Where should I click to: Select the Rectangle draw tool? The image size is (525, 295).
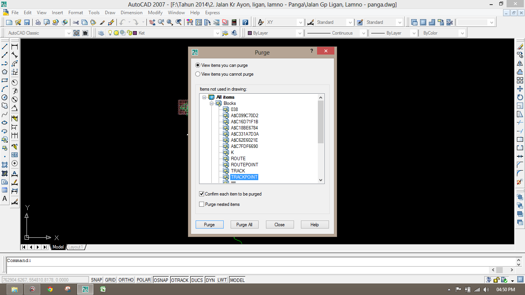point(5,80)
